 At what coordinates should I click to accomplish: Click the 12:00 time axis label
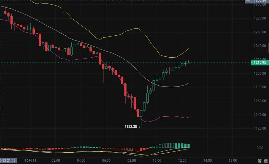(182, 160)
